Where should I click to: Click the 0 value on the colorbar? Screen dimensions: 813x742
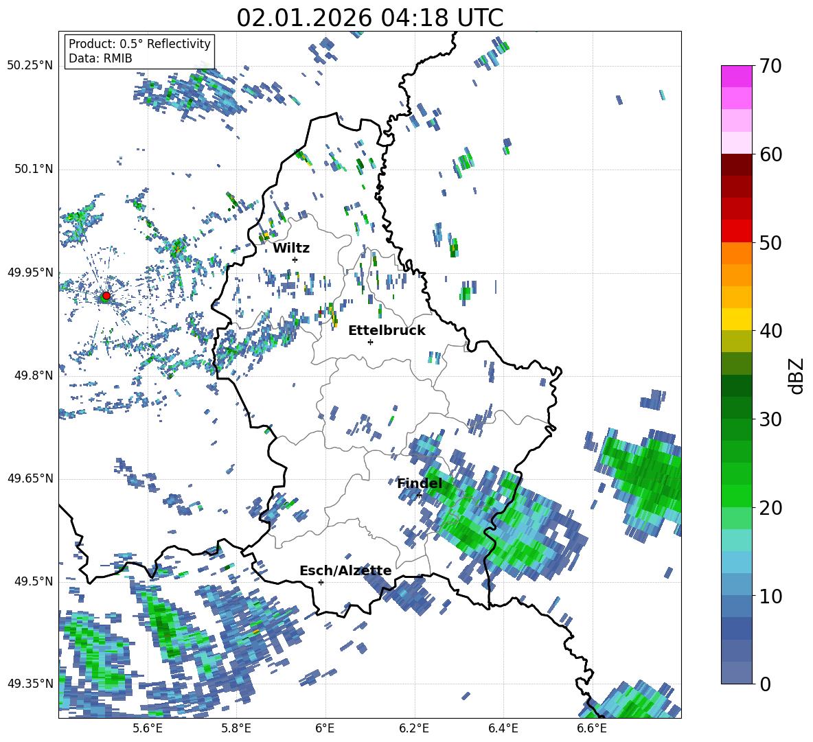(x=765, y=684)
